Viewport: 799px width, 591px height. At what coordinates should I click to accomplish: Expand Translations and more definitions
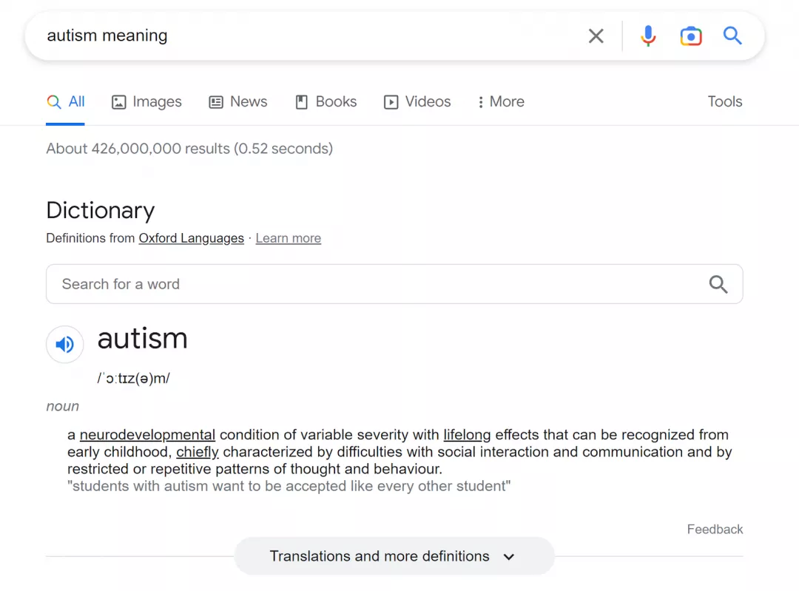(x=394, y=556)
